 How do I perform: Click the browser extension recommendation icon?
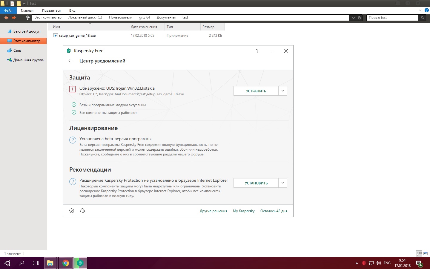tap(73, 181)
